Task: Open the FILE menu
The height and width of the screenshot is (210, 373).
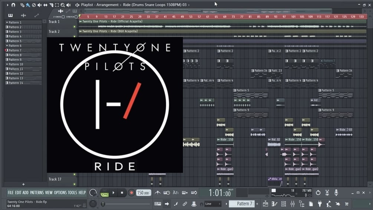Action: coord(10,193)
